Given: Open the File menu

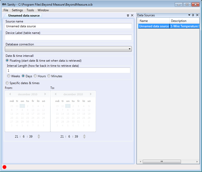Looking at the screenshot, I should 6,10.
